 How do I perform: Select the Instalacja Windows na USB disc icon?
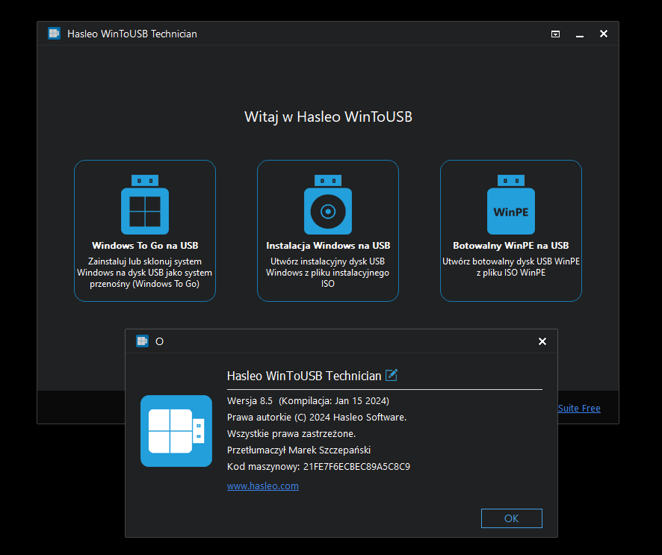click(x=328, y=205)
